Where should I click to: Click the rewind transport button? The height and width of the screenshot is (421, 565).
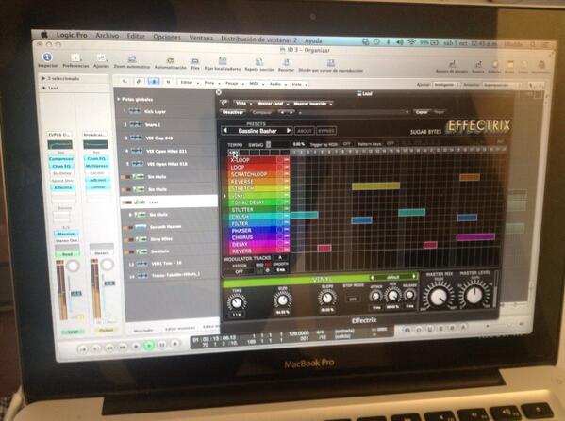pos(109,348)
